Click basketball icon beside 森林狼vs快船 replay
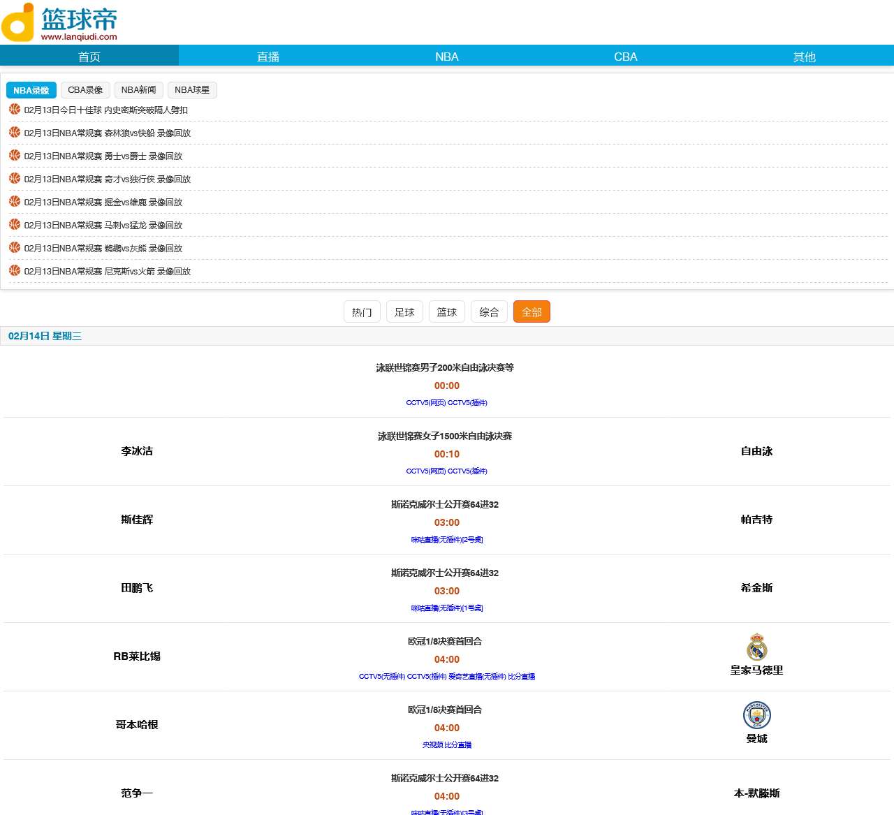Viewport: 894px width, 815px height. click(x=15, y=132)
